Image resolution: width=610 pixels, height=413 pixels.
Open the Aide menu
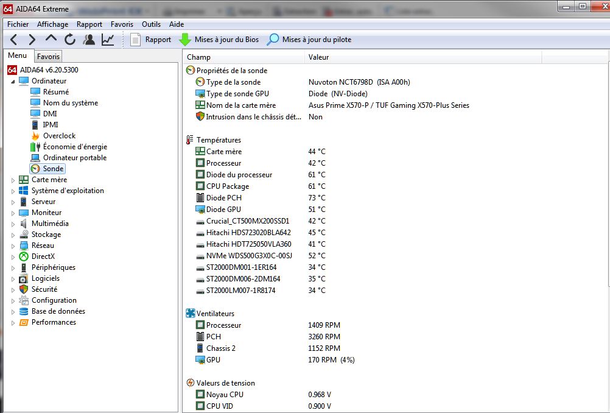[176, 24]
